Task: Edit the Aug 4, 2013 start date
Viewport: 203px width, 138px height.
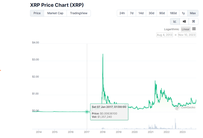Action: (165, 35)
